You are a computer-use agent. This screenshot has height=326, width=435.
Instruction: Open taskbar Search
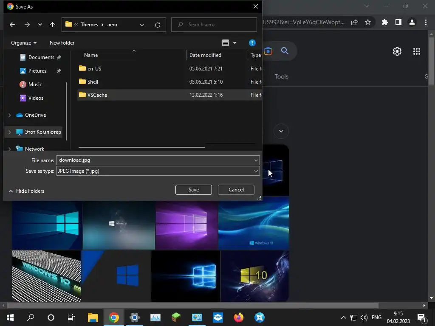tap(31, 318)
